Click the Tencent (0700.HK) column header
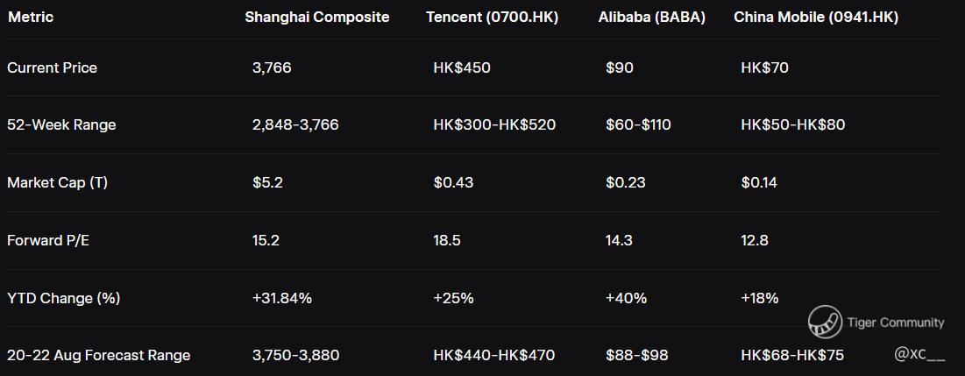 pos(492,17)
